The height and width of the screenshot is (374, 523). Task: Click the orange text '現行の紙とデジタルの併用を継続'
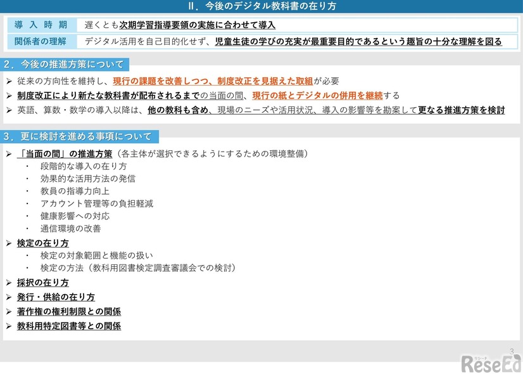point(318,96)
